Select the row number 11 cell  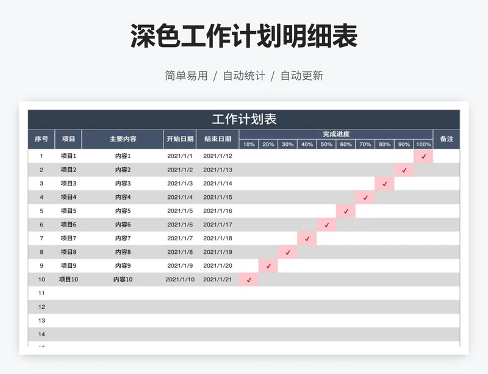click(41, 293)
